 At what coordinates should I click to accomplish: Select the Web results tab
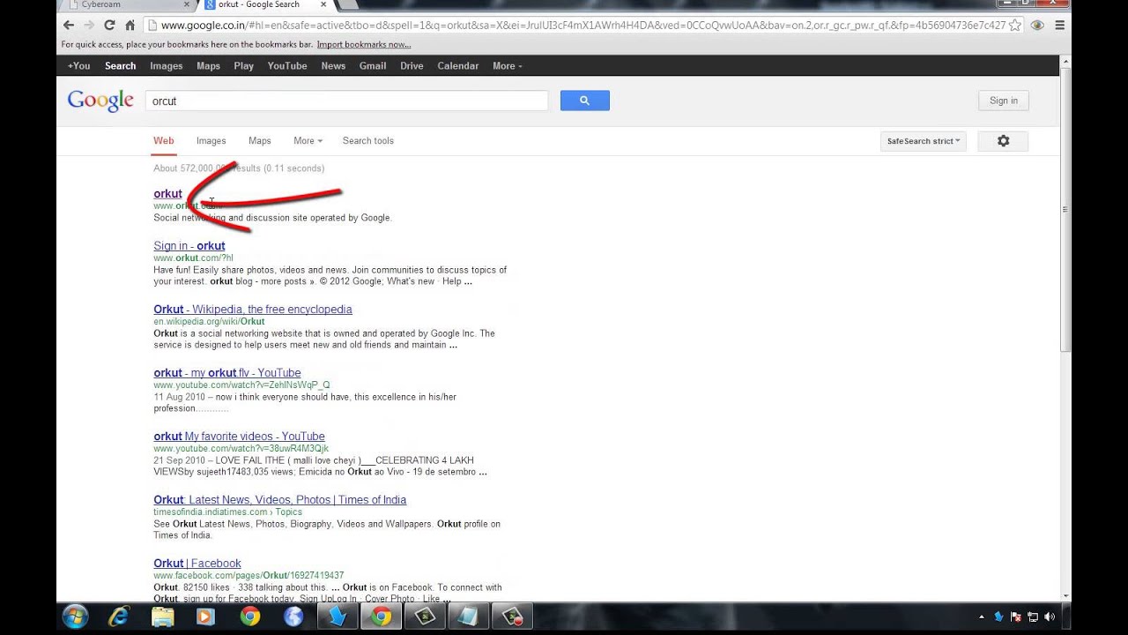tap(164, 141)
